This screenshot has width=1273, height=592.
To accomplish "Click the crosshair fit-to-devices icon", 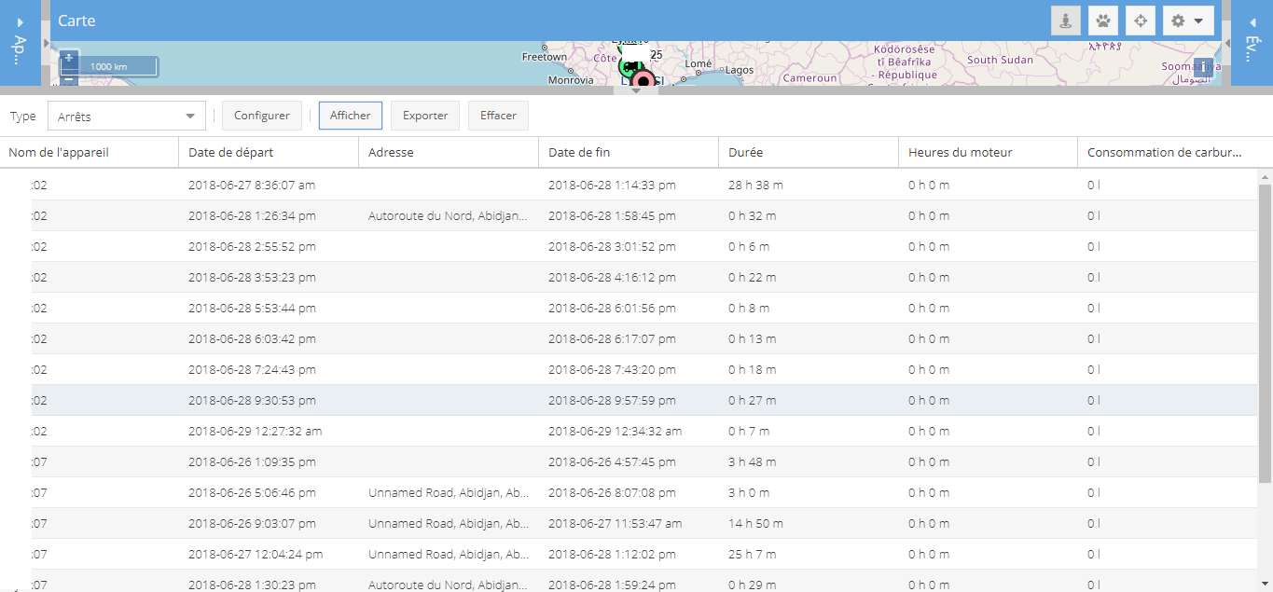I will point(1140,20).
